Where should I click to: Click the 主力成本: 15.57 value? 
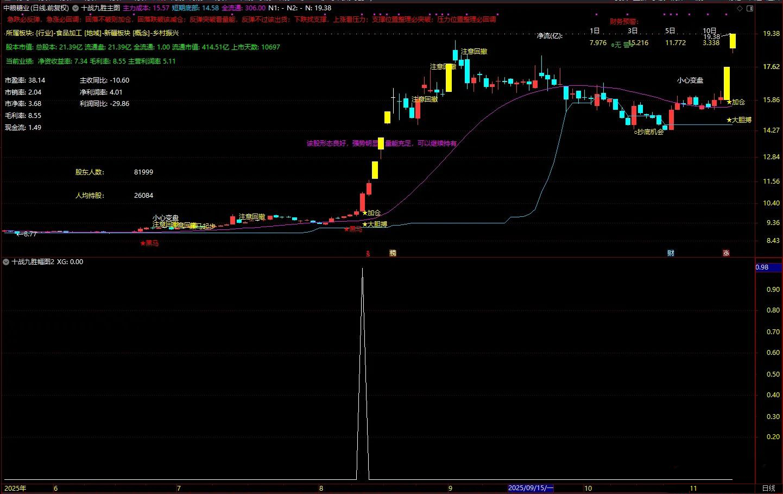[x=146, y=8]
